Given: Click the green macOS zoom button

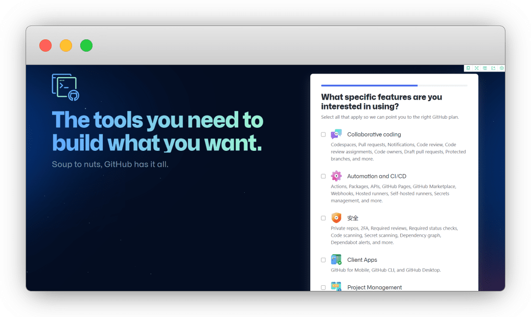Looking at the screenshot, I should tap(86, 46).
